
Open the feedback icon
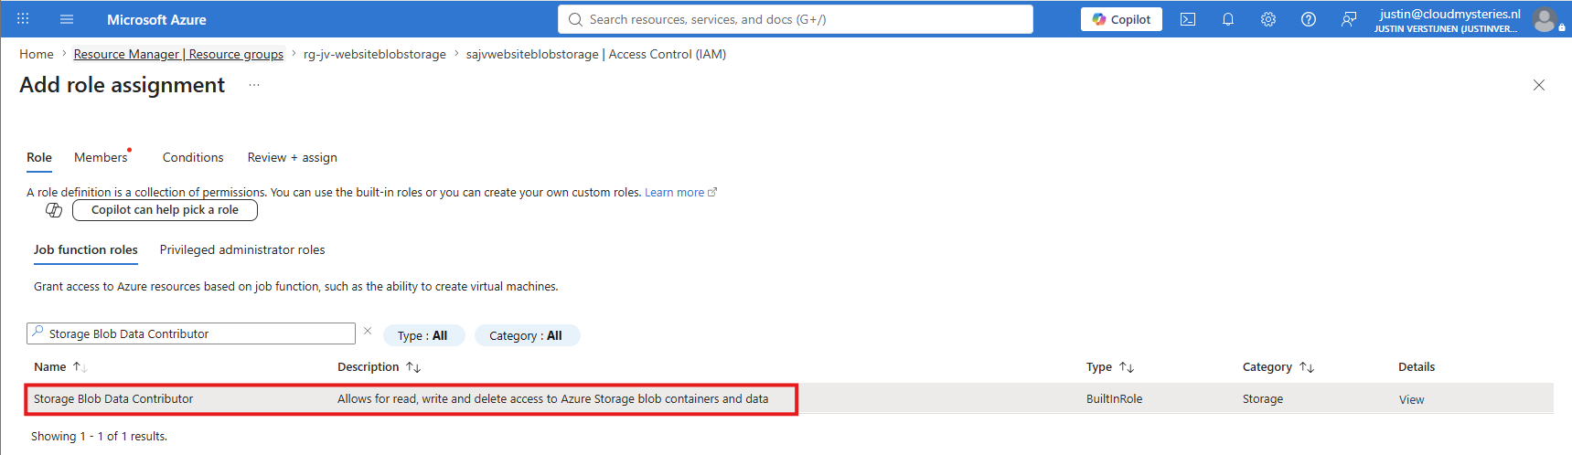pos(1349,19)
